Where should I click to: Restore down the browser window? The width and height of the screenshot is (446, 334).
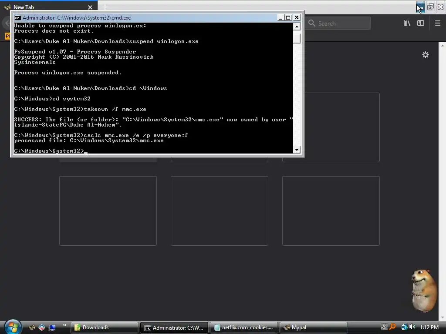[430, 7]
